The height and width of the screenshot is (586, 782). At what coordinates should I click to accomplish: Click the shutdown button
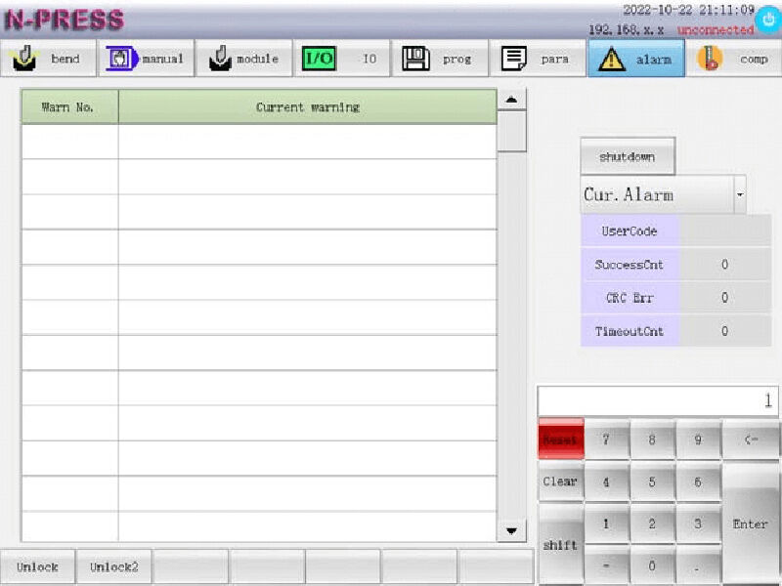[628, 155]
